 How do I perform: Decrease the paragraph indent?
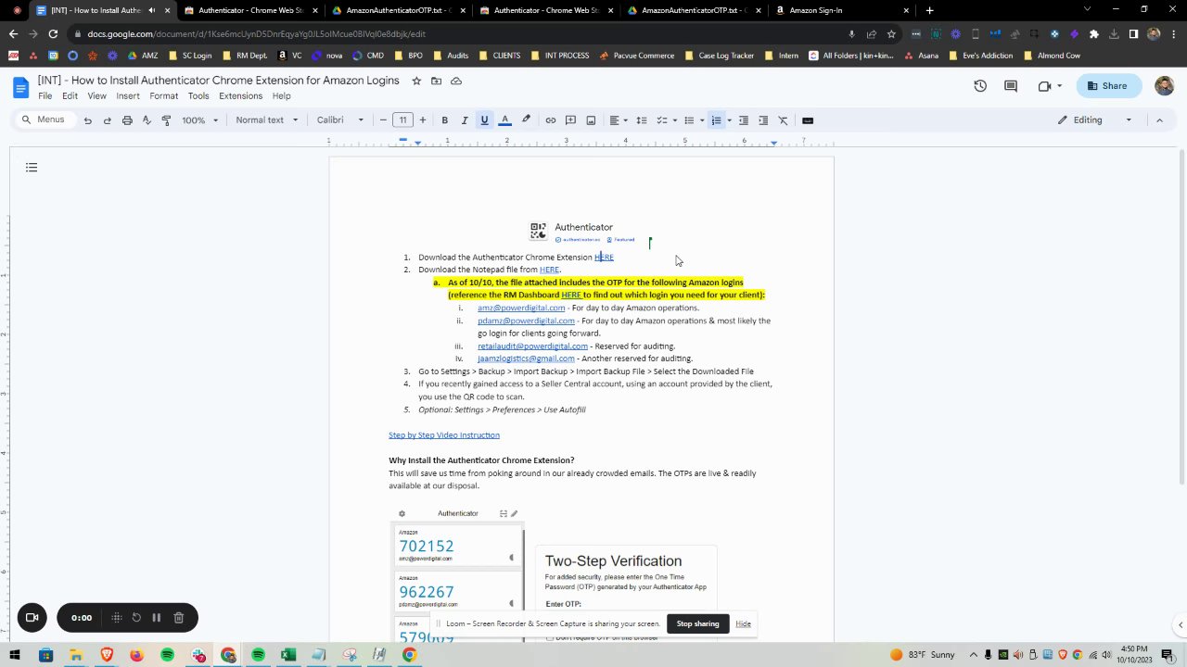[743, 120]
